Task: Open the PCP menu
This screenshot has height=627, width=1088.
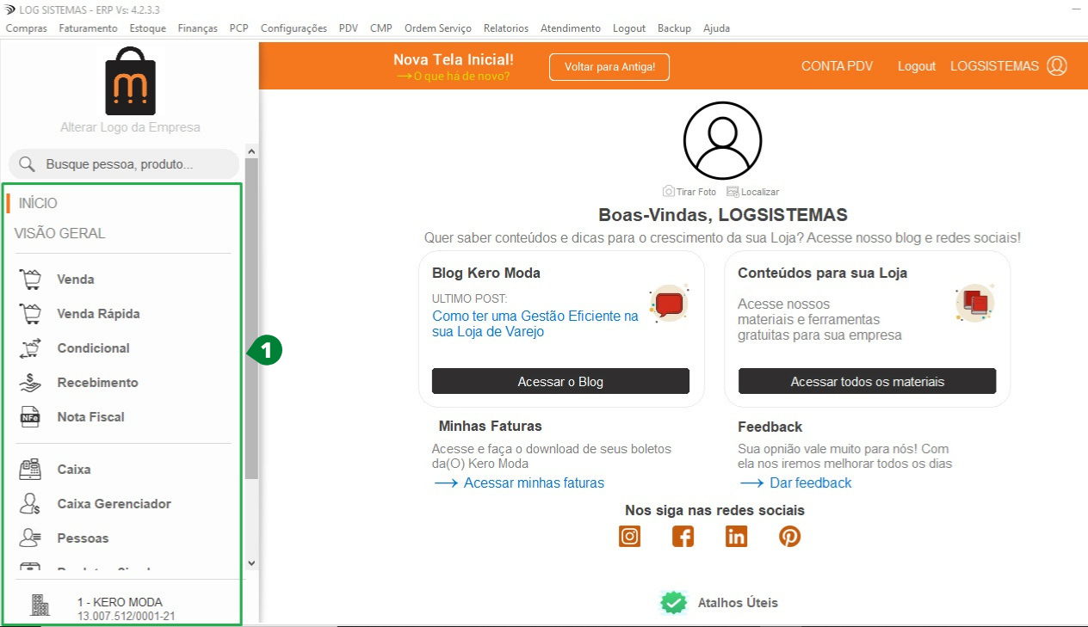Action: coord(239,28)
